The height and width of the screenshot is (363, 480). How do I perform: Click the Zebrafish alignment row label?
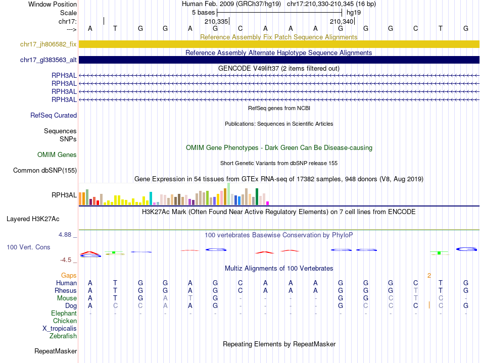pos(63,336)
